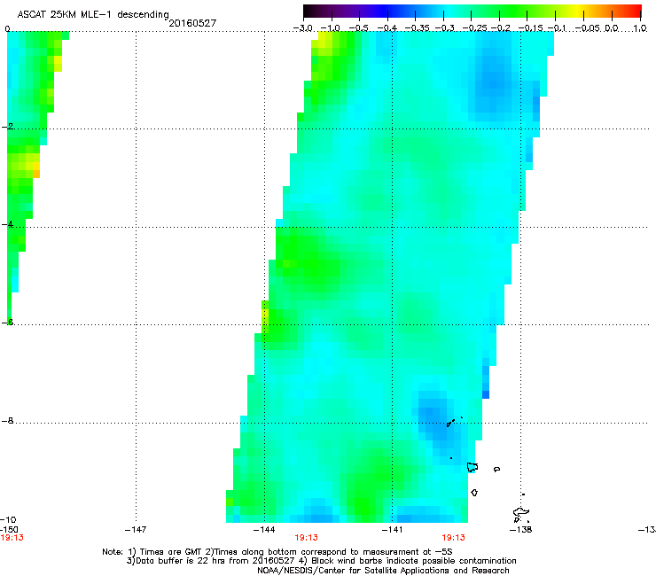Click the "-144" longitude axis label

point(264,530)
